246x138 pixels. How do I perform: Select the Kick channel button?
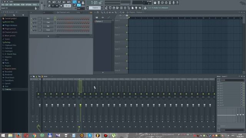[48, 18]
